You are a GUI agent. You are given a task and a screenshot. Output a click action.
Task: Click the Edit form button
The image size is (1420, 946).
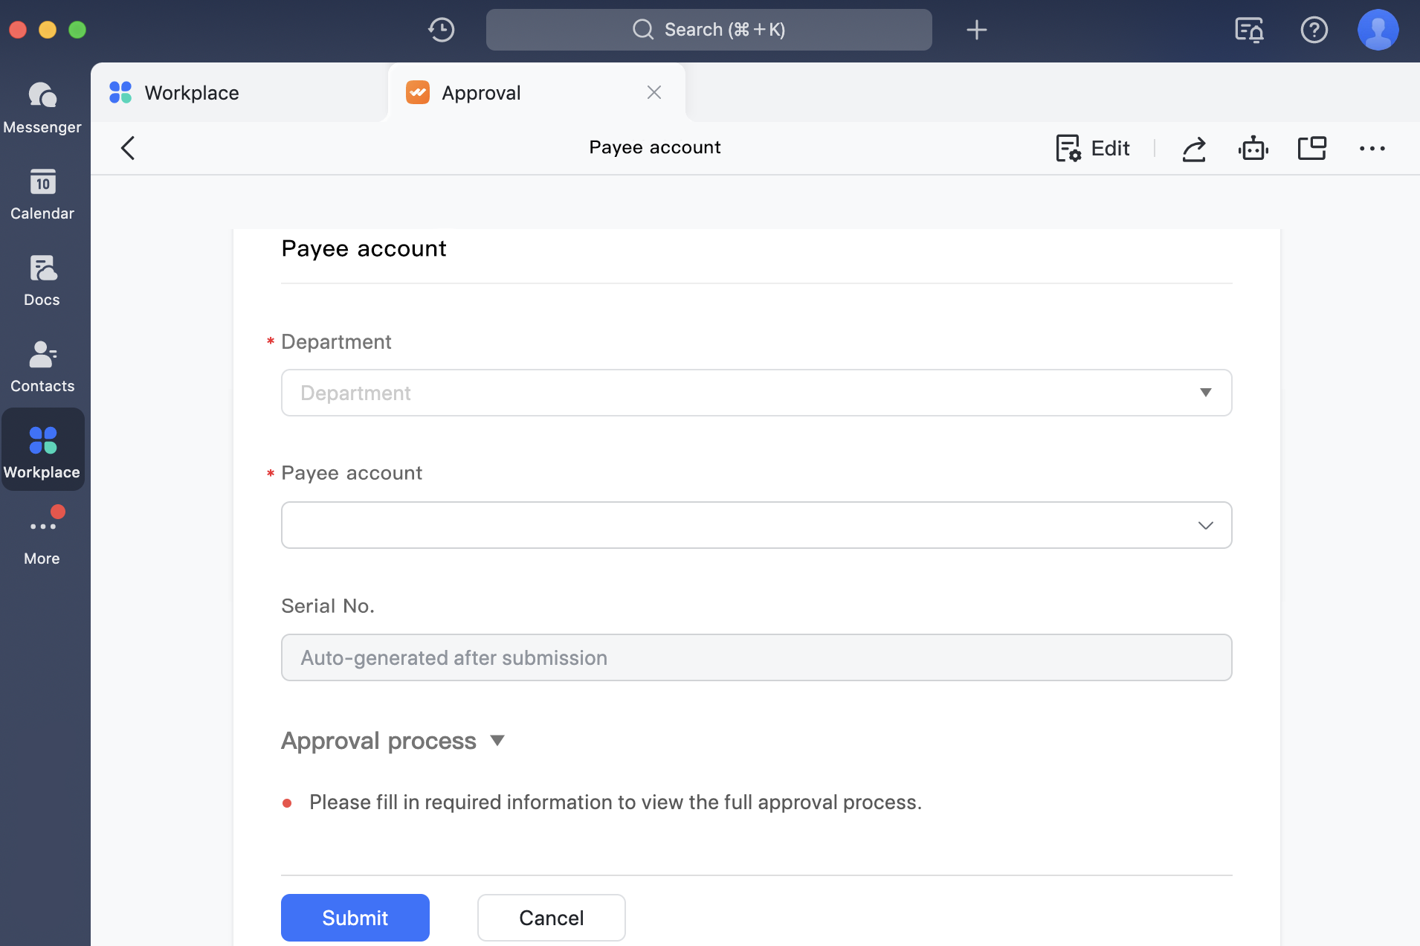pyautogui.click(x=1092, y=148)
